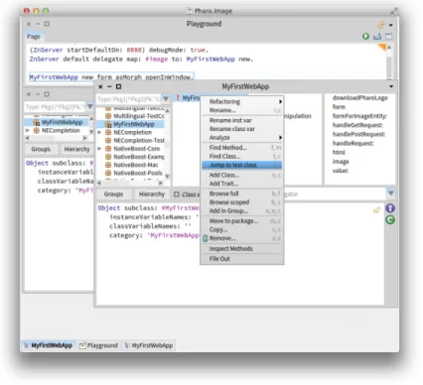Click the package list horizontal scrollbar in the front browser
Screen dimensions: 423x385
pos(131,183)
